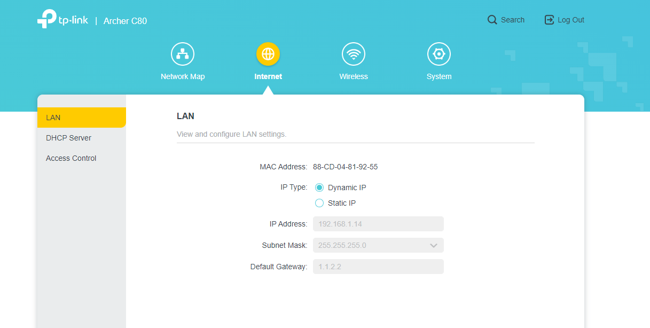Choose the Static IP radio button
The width and height of the screenshot is (650, 328).
click(x=319, y=203)
